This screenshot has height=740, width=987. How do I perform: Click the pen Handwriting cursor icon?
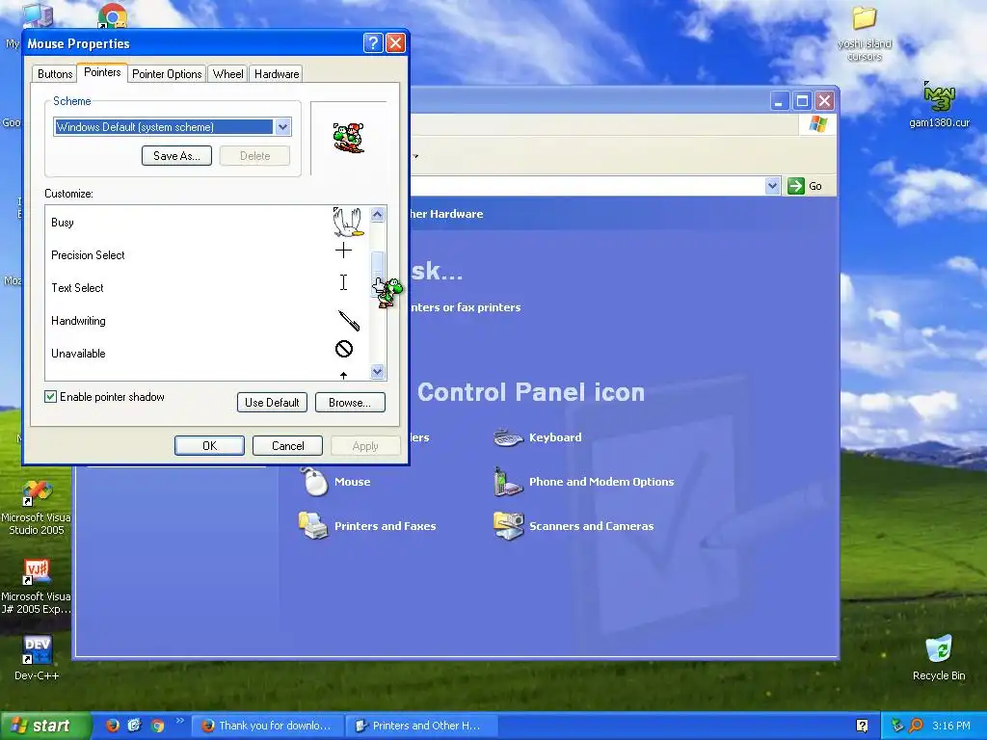(x=349, y=320)
